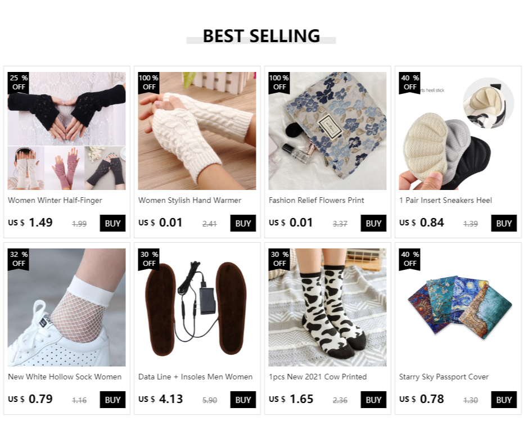
Task: Click BUY for Fashion Relief Flowers Print bag
Action: (373, 223)
